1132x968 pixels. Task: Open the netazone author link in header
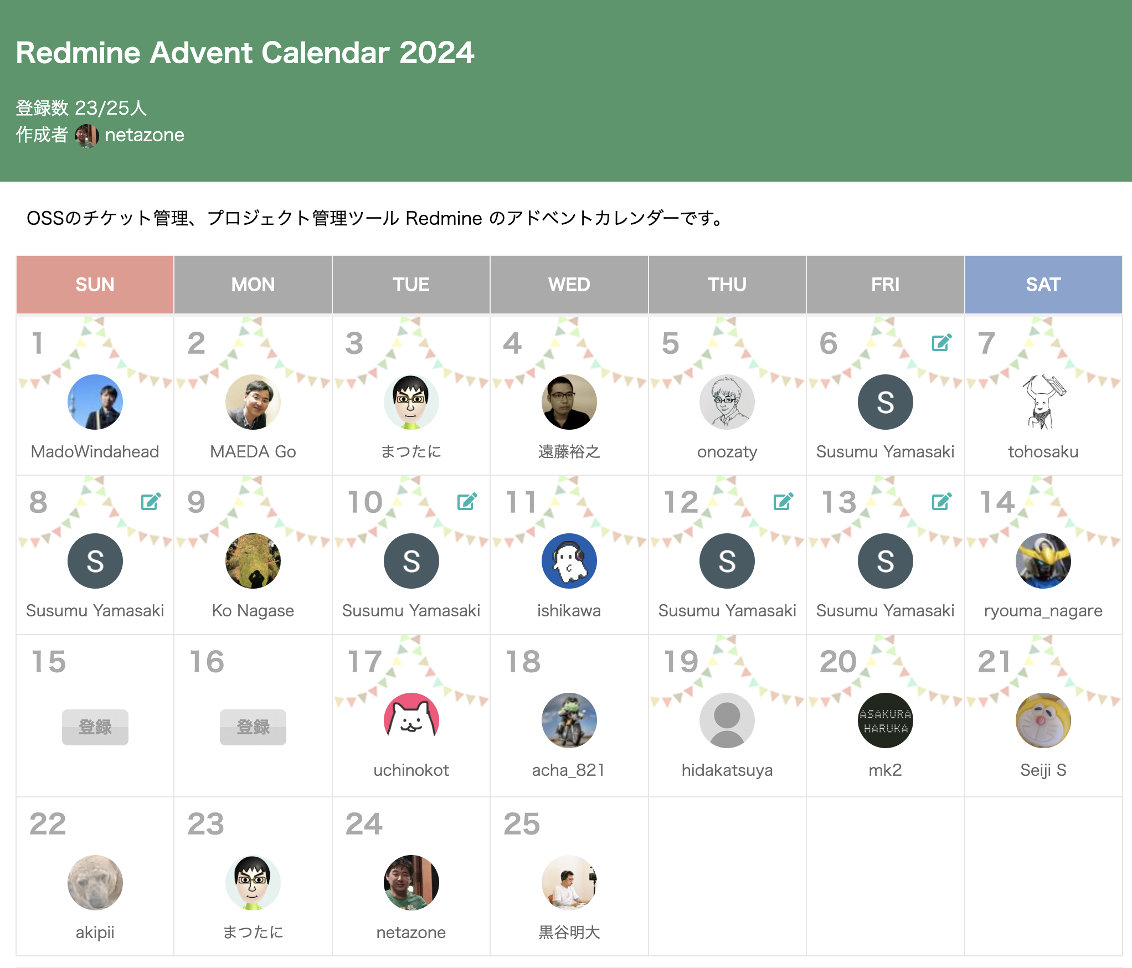tap(144, 135)
